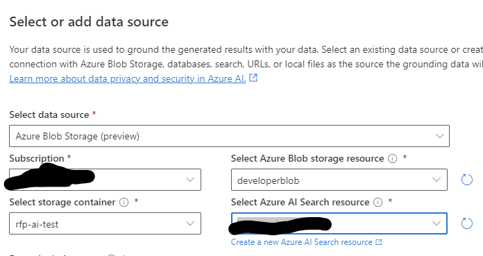Show info for Azure Blob storage resource
Viewport: 483px width, 256px height.
[x=393, y=159]
